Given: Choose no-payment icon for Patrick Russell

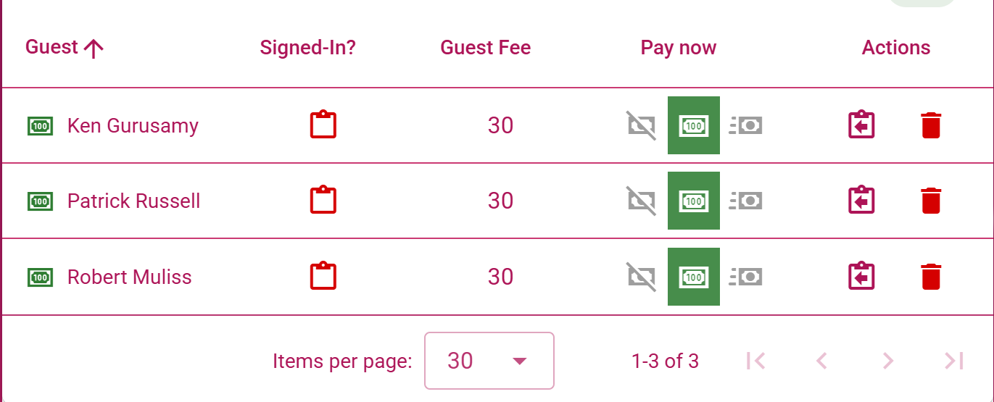Looking at the screenshot, I should click(x=641, y=201).
